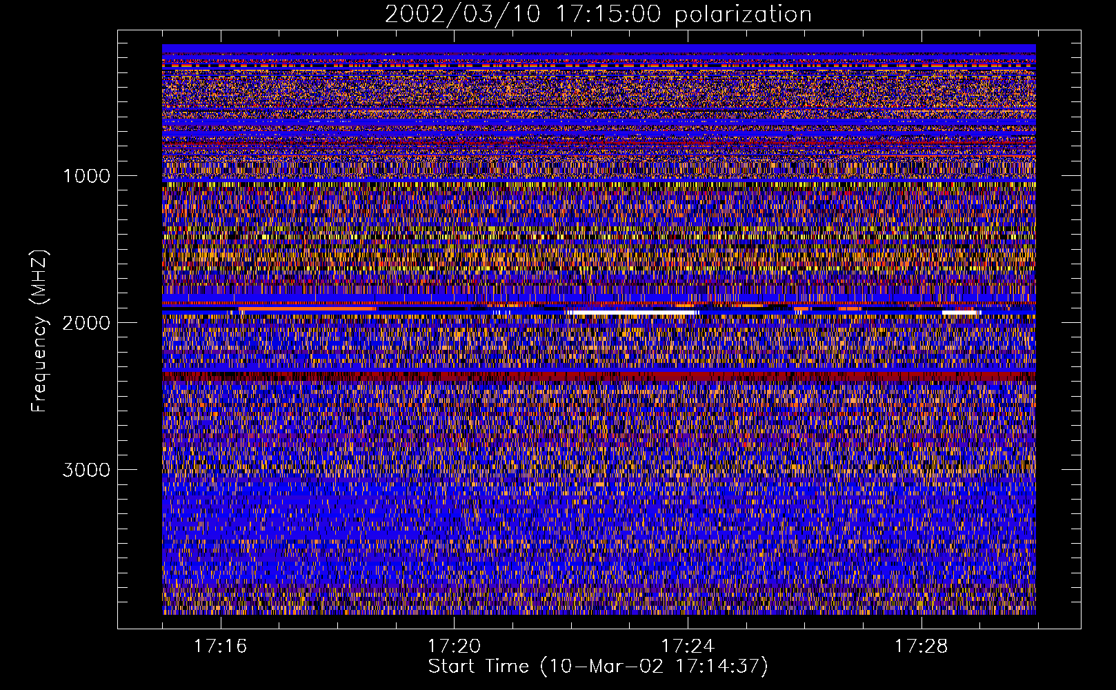Select the 'Start Time (10-Mar-02 17:14:37)' axis label
The height and width of the screenshot is (690, 1116).
[x=598, y=667]
